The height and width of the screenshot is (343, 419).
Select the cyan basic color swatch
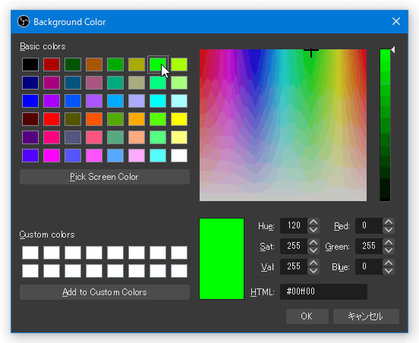158,101
